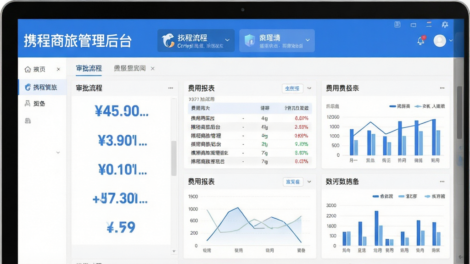
Task: Click the +¥7.301... amount
Action: 120,198
